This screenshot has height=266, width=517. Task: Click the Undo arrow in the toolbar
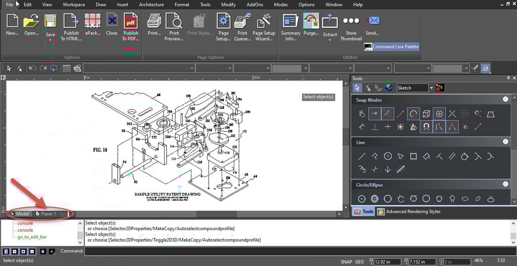[x=32, y=68]
